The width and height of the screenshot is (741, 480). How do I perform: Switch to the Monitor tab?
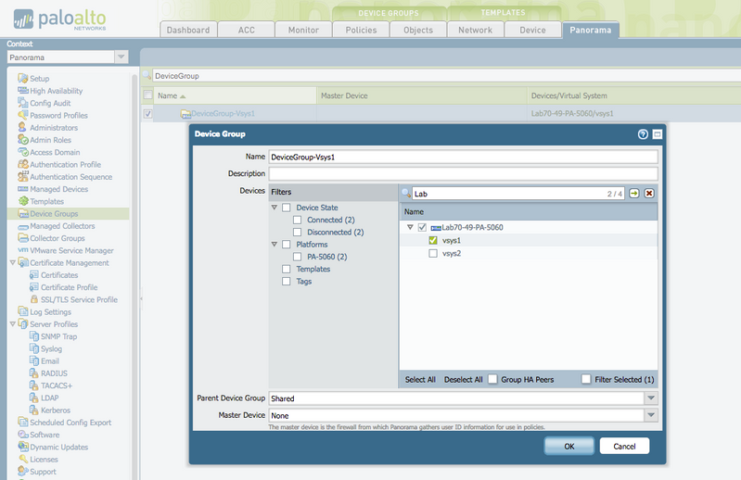303,30
